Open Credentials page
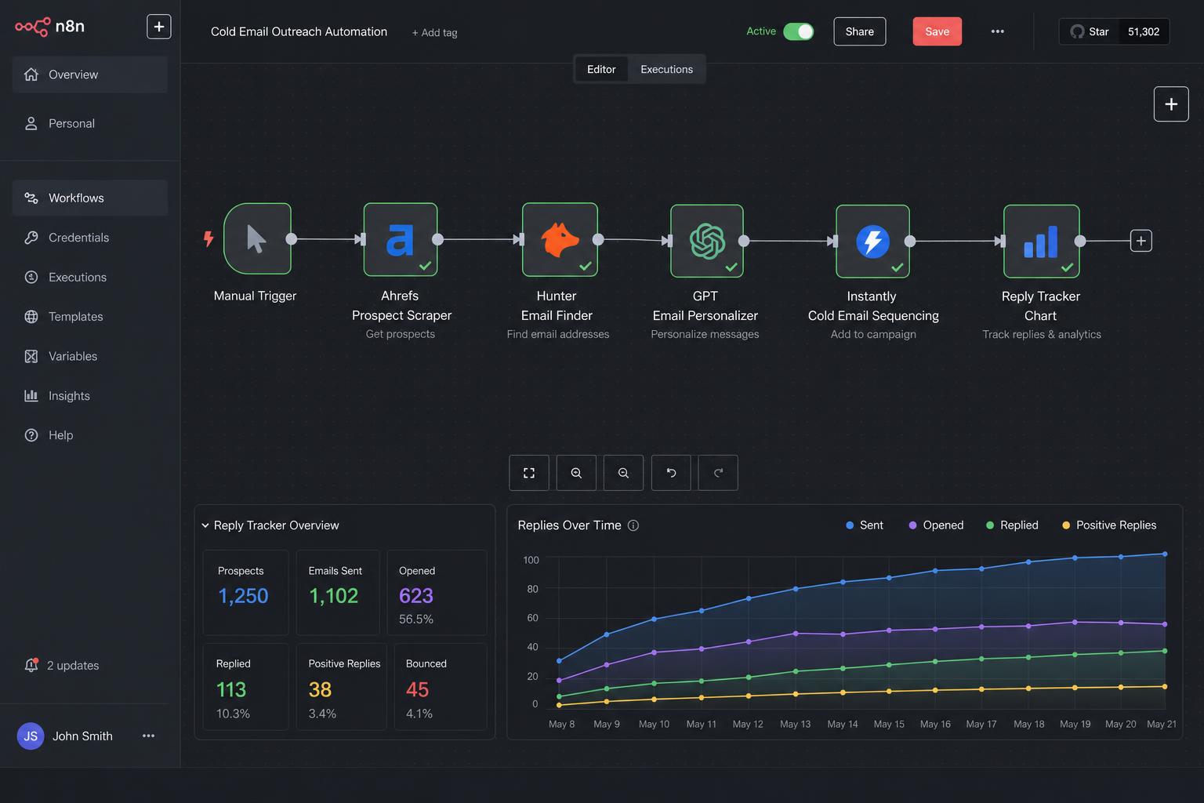This screenshot has height=803, width=1204. 89,238
